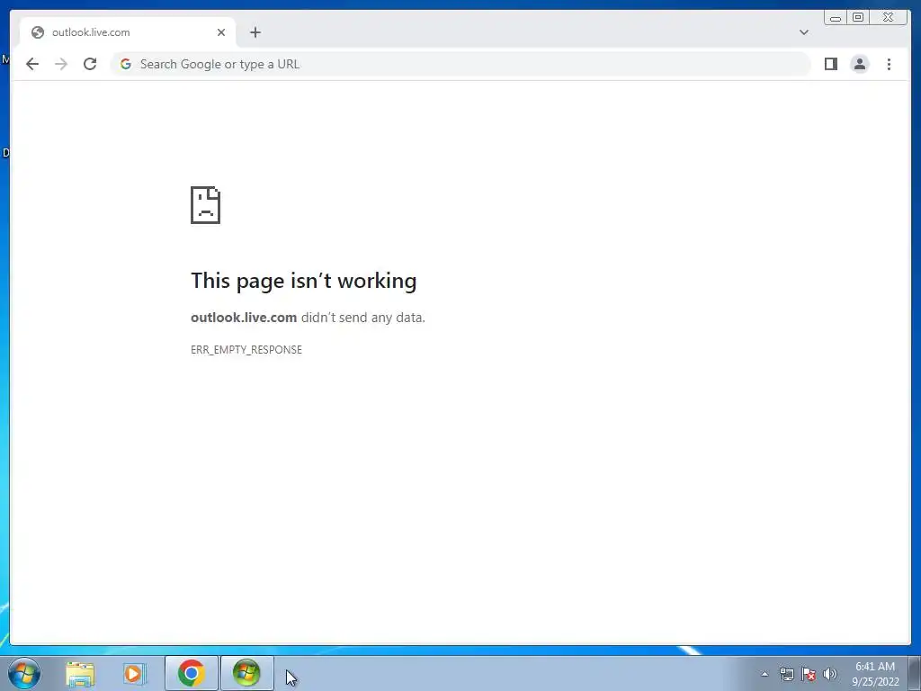Click the bold outlook.live.com text
This screenshot has width=921, height=691.
click(x=244, y=318)
